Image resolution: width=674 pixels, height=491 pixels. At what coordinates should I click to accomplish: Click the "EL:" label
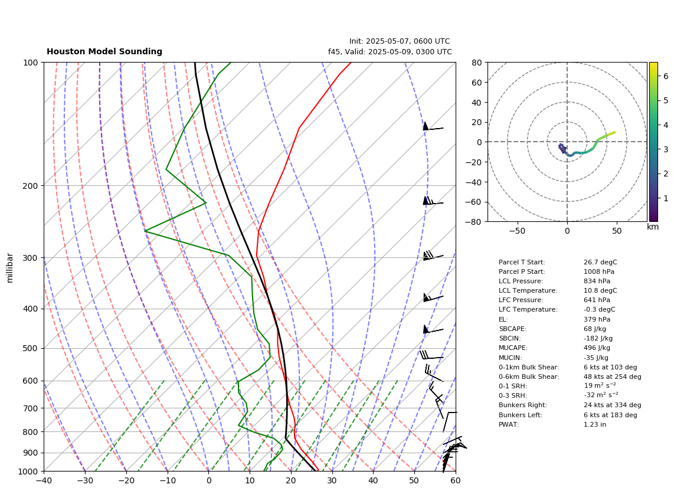coord(503,319)
